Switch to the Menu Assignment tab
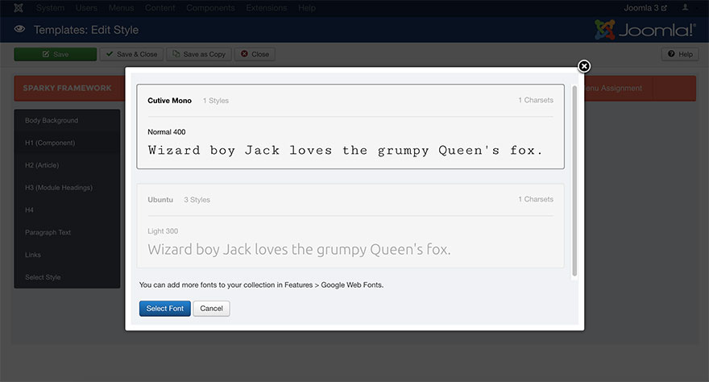This screenshot has height=382, width=709. point(612,88)
